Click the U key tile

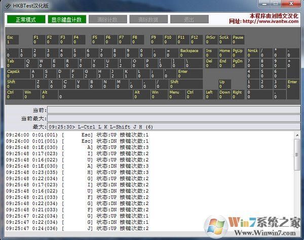[x=111, y=63]
